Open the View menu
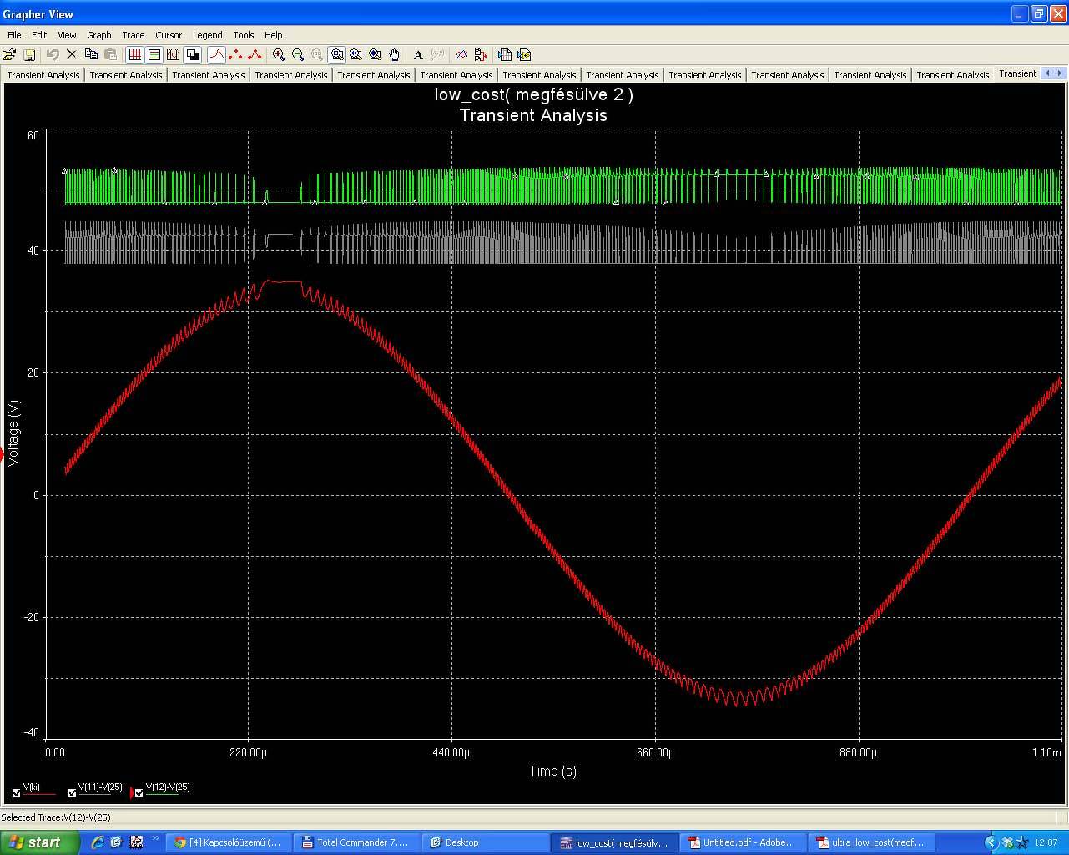 (67, 35)
